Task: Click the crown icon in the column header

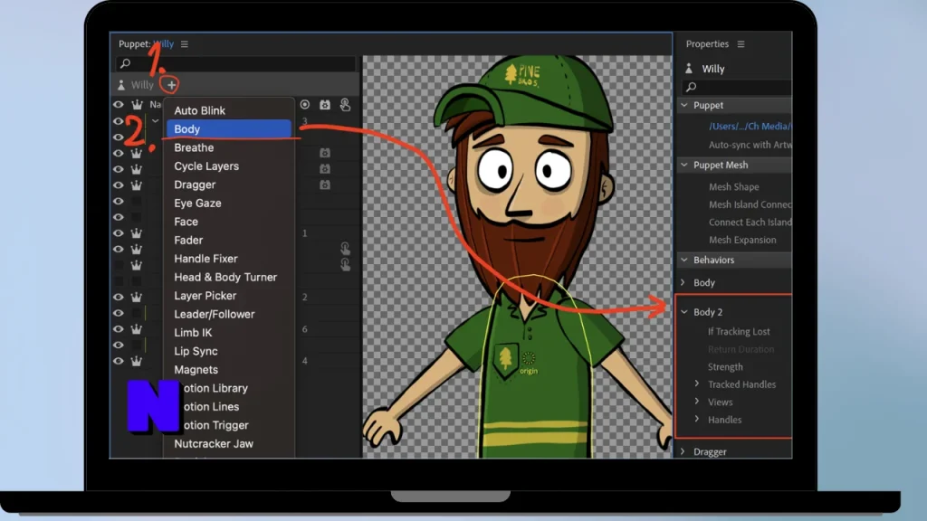Action: pyautogui.click(x=137, y=105)
